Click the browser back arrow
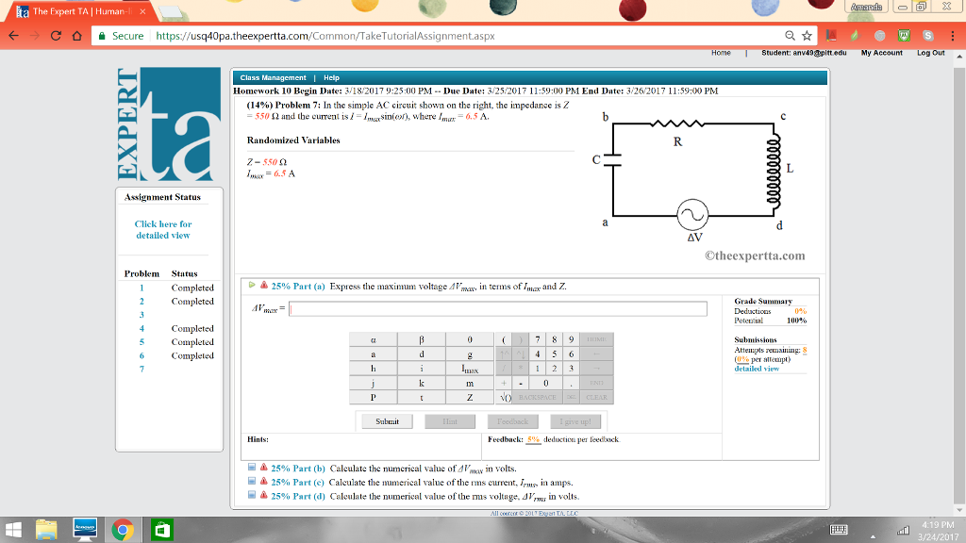Viewport: 966px width, 543px height. [12, 36]
